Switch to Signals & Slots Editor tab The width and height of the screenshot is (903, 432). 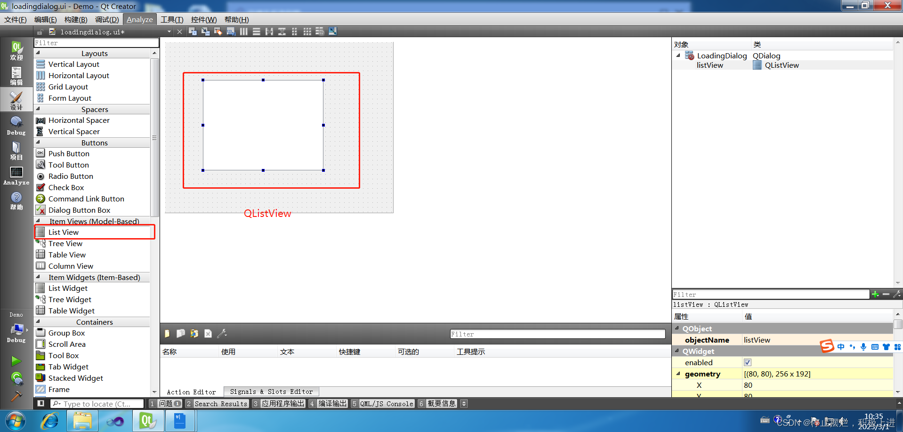pos(271,392)
